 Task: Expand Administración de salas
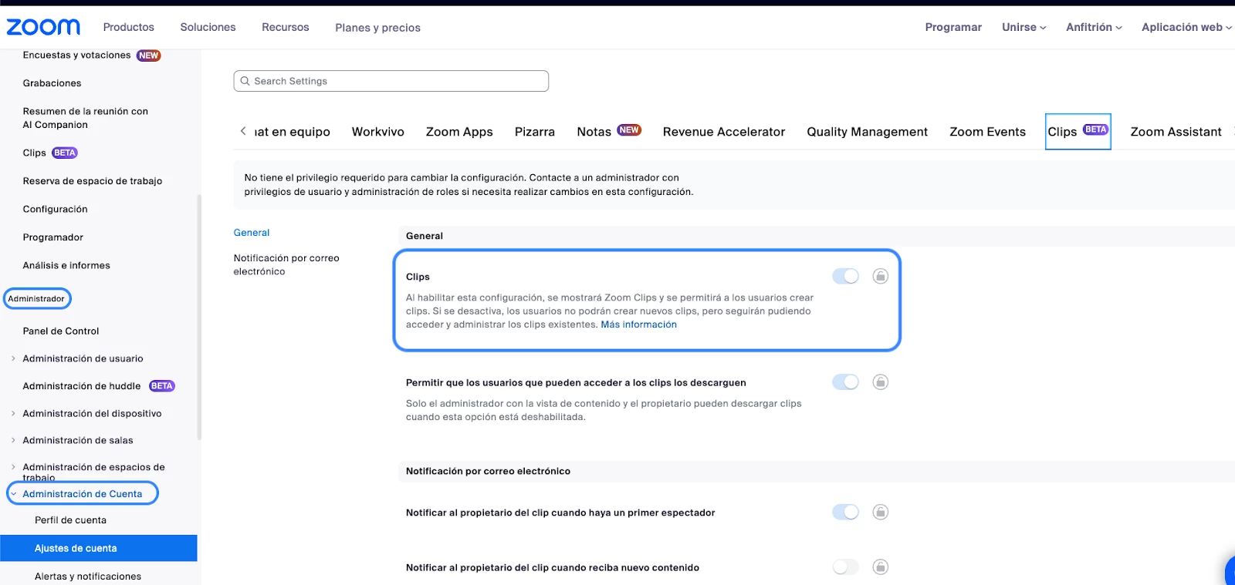[13, 440]
